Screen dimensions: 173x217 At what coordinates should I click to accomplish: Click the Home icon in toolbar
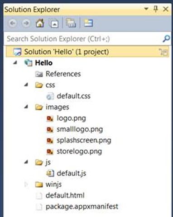[x=40, y=23]
